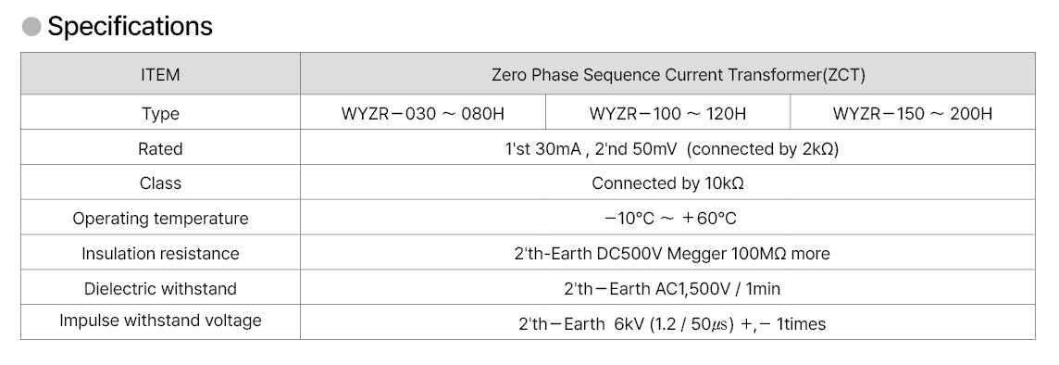Select the Rated row label
Viewport: 1059px width, 365px height.
160,149
